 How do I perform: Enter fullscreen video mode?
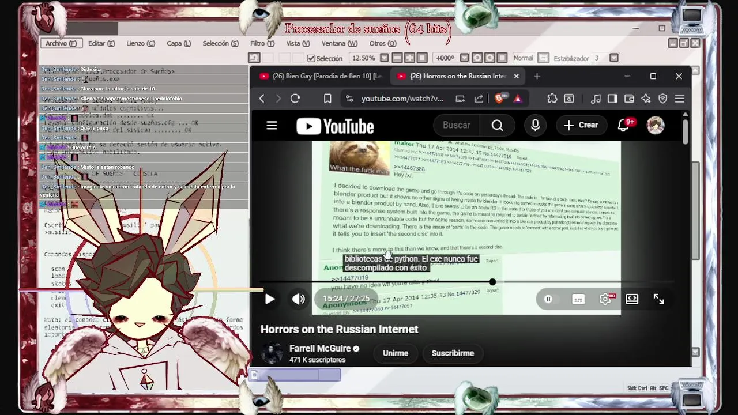[x=659, y=299]
